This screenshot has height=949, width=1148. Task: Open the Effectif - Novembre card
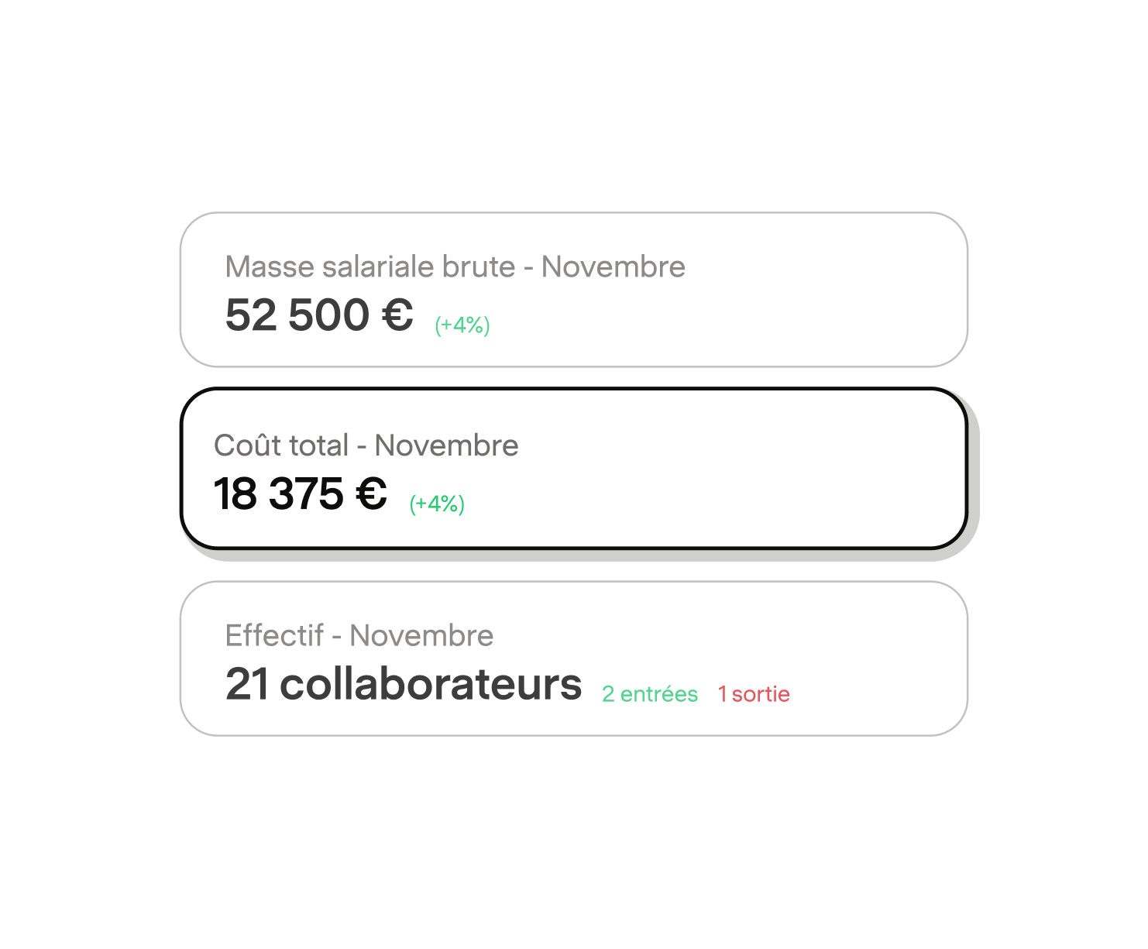(x=574, y=658)
